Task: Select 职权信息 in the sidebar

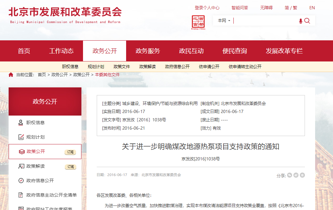Action: coord(35,123)
